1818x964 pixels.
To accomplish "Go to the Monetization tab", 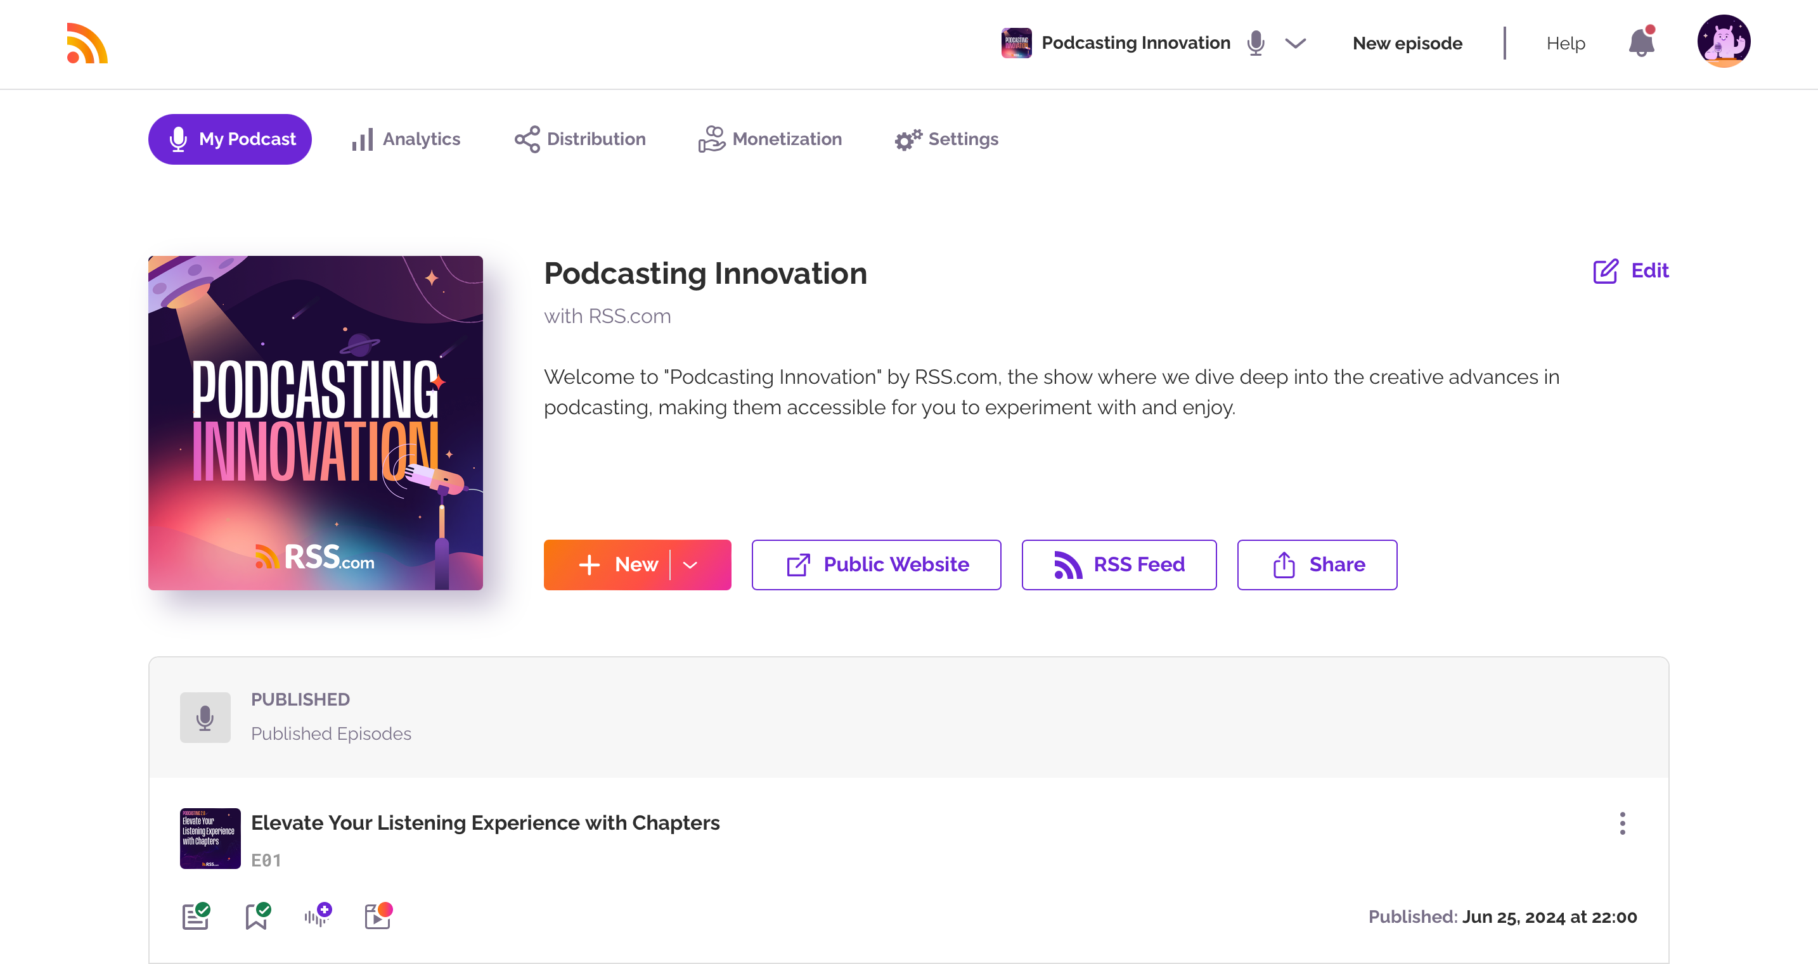I will point(770,139).
